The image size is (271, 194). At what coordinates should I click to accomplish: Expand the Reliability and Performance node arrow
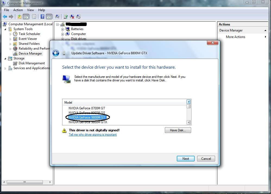point(10,49)
